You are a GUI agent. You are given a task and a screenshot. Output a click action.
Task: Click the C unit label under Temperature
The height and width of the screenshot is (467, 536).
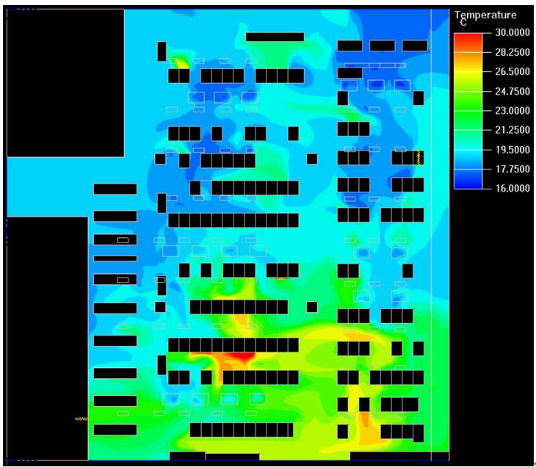pos(463,23)
